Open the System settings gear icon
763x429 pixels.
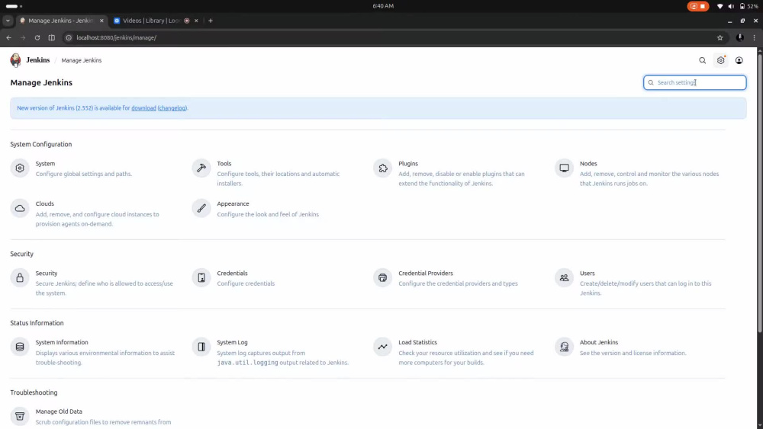[20, 168]
